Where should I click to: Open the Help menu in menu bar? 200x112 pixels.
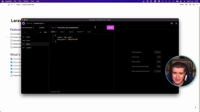click(37, 1)
